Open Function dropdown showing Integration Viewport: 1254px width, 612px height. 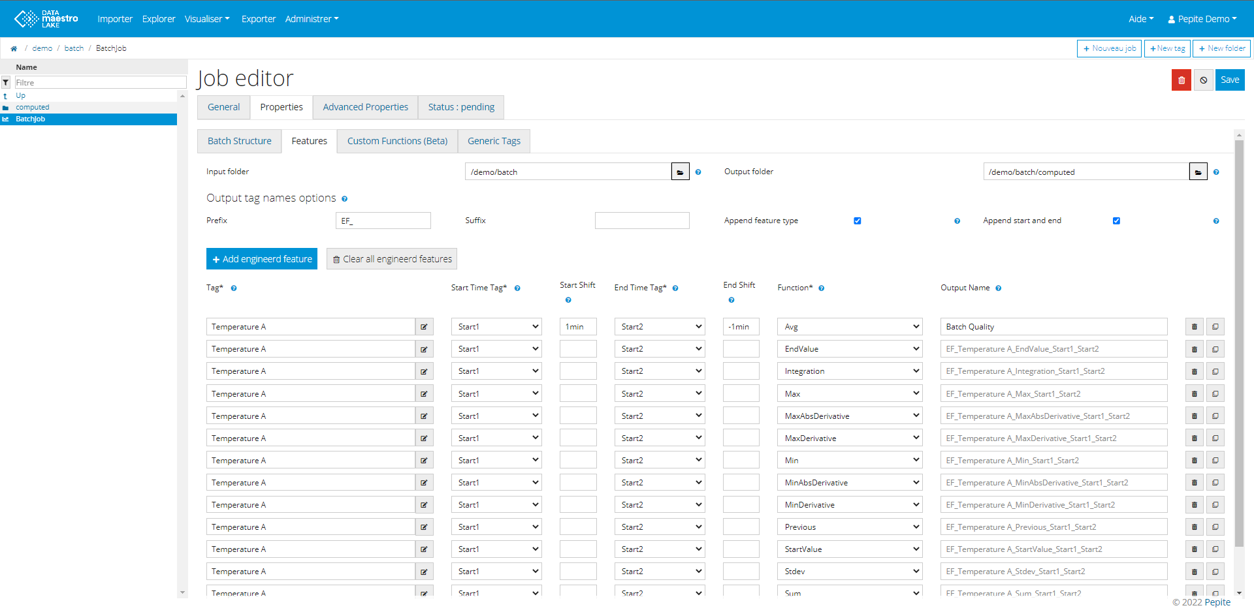pyautogui.click(x=850, y=371)
